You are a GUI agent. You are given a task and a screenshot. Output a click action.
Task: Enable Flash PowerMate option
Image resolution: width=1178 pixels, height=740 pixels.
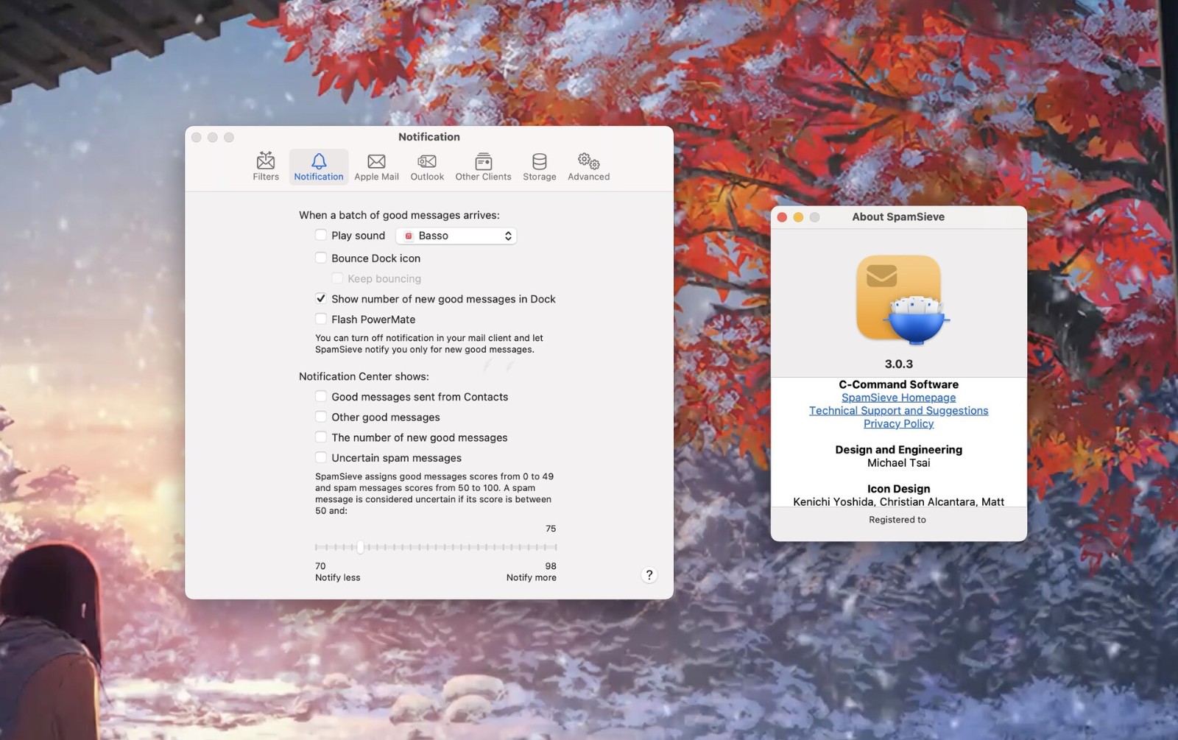[321, 319]
